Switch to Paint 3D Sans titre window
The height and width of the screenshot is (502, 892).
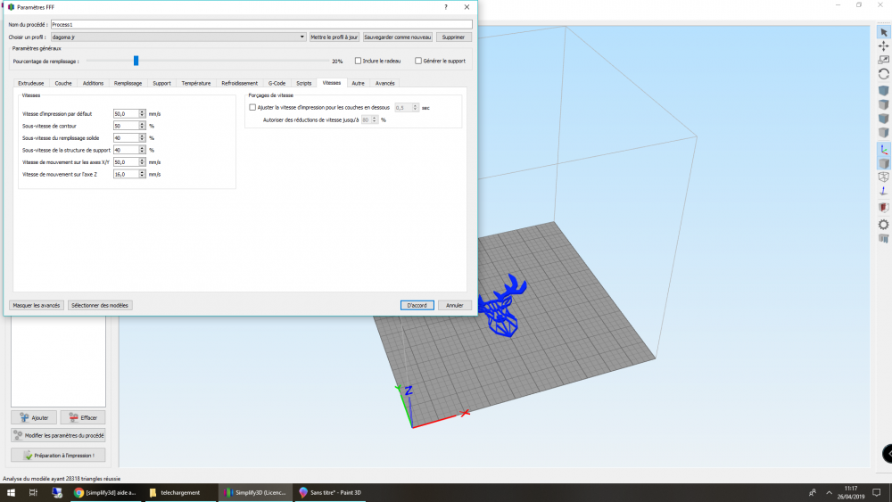pos(330,492)
